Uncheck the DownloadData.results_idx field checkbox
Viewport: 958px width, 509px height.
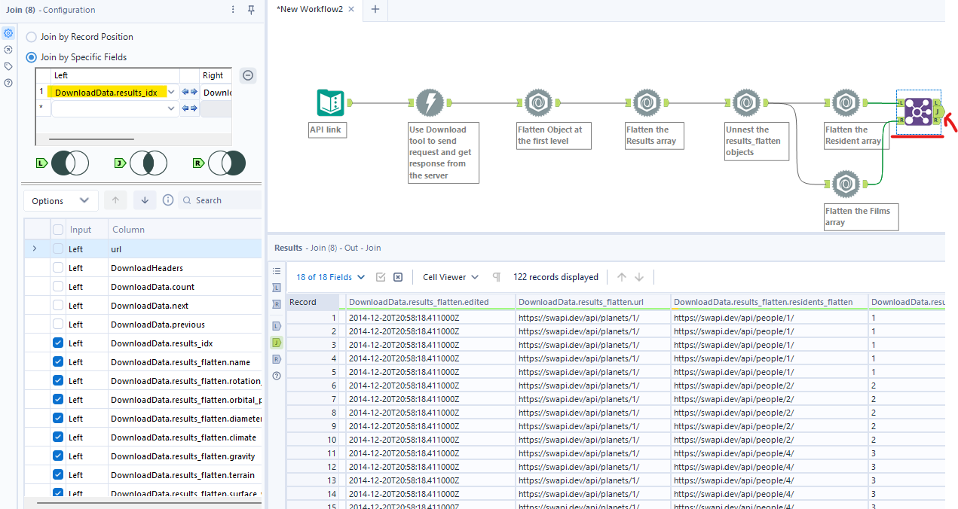58,343
